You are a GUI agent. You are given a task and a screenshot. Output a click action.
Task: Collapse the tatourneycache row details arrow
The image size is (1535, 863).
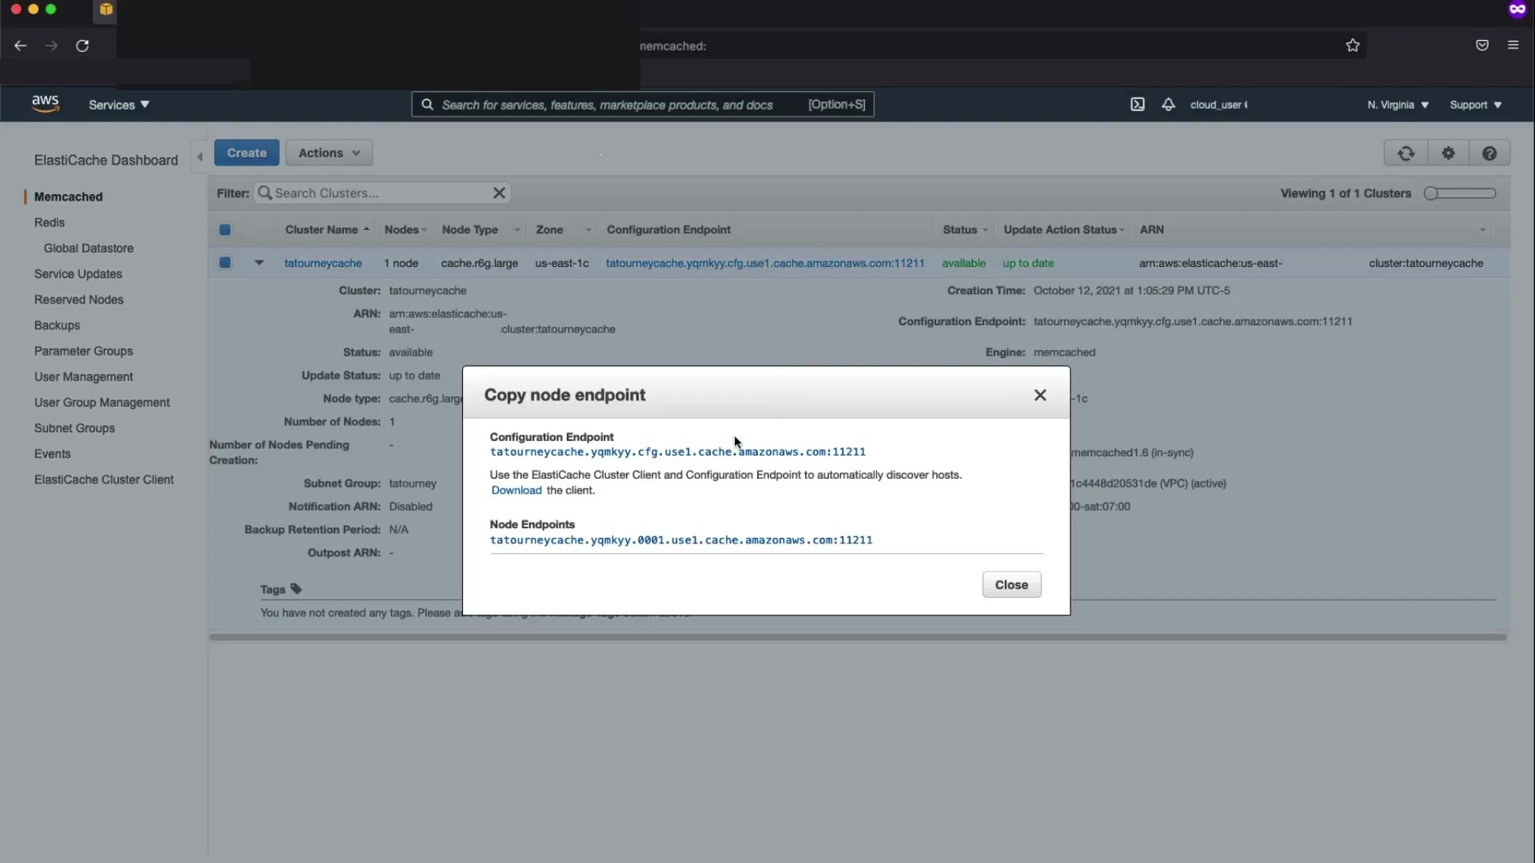point(259,262)
